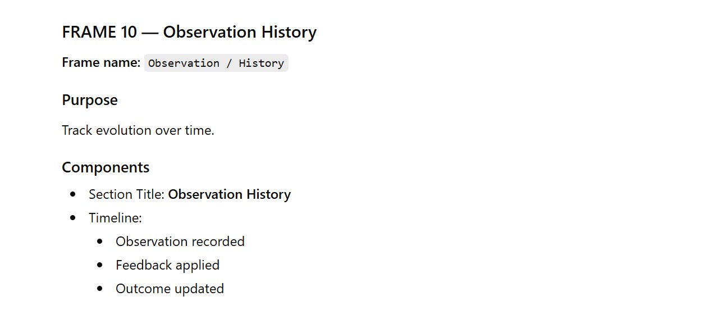Click the "Track evolution over time." sentence
The image size is (710, 319).
coord(138,130)
